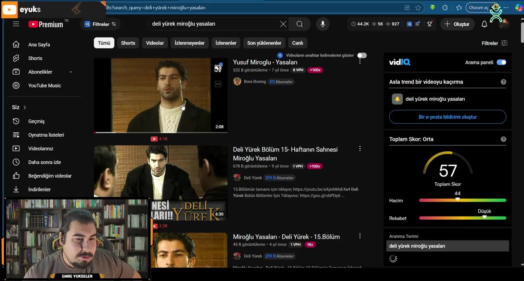Open Deli Yürek Bölüm 15 title link

pos(285,154)
